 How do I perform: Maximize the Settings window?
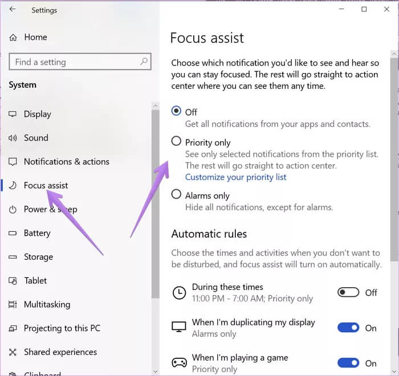coord(364,10)
